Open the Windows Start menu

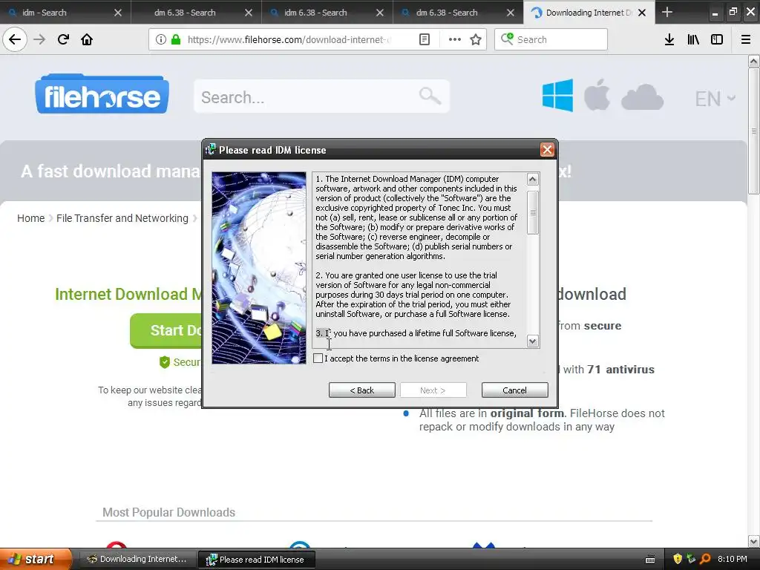coord(35,559)
